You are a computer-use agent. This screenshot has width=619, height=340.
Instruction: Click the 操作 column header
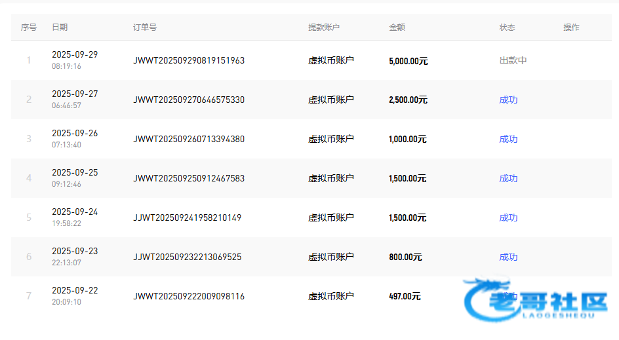pyautogui.click(x=571, y=27)
